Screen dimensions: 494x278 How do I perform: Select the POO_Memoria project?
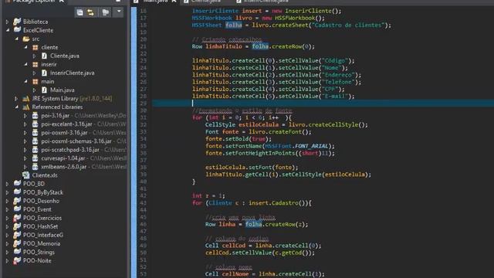[42, 243]
